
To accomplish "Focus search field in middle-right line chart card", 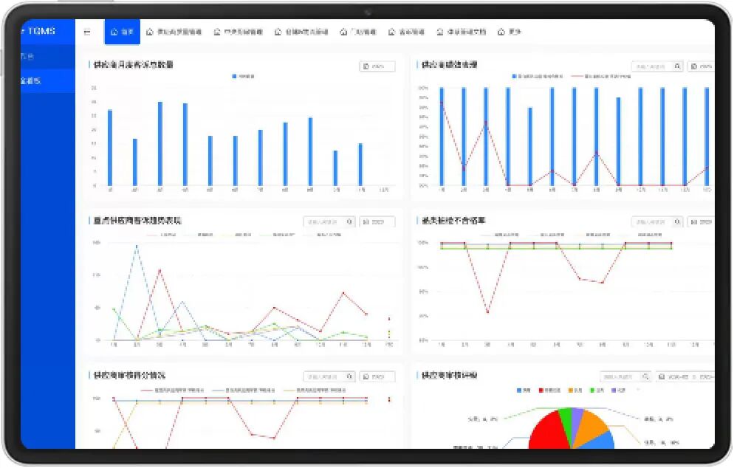I will [651, 221].
